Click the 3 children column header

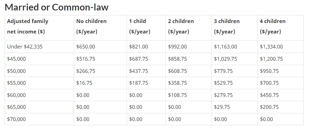point(227,27)
